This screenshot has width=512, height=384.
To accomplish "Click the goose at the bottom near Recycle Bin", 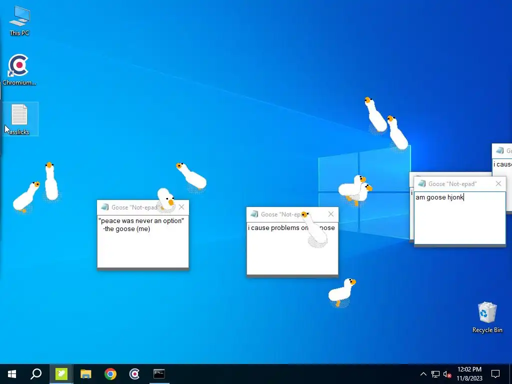I will pyautogui.click(x=341, y=292).
